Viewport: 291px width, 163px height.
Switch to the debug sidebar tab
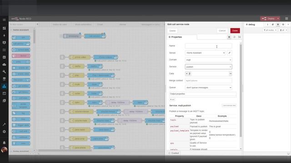coord(254,24)
